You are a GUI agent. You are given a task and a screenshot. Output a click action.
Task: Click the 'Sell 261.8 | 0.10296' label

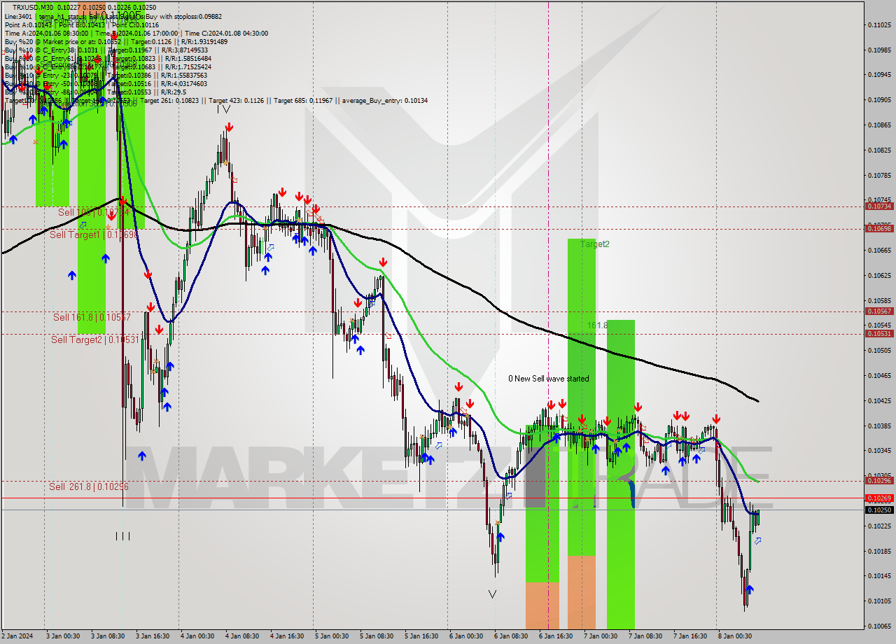(89, 486)
